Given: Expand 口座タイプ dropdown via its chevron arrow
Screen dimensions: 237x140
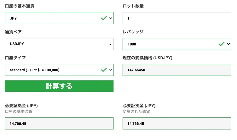Looking at the screenshot, I should [x=110, y=70].
